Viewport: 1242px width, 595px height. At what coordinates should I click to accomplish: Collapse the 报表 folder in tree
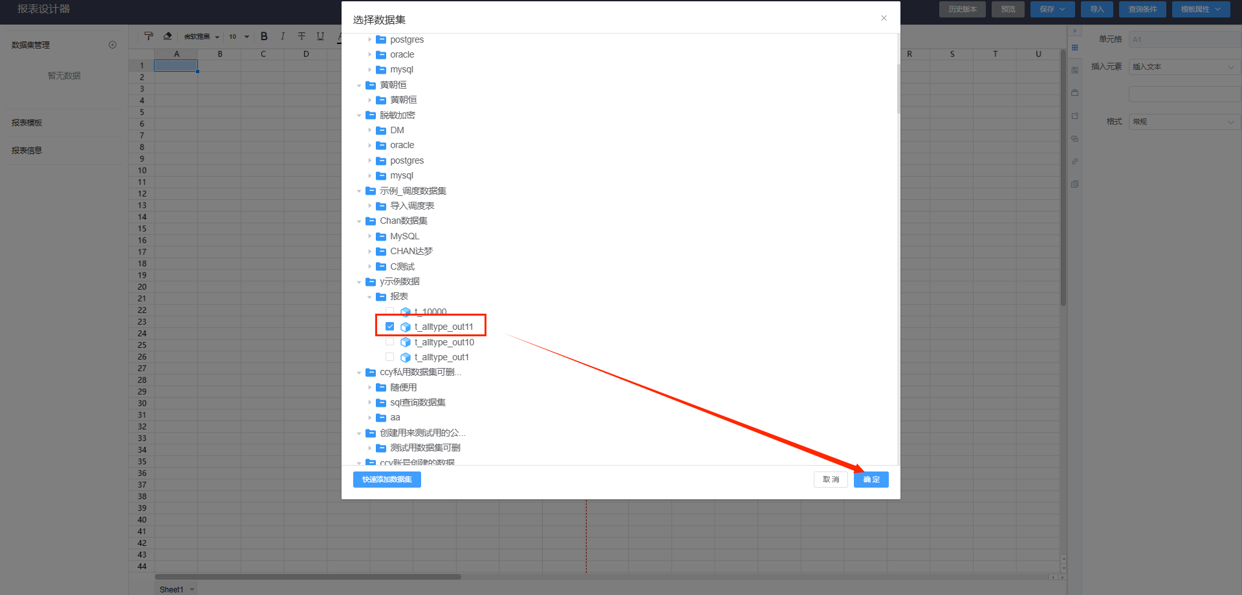[370, 297]
